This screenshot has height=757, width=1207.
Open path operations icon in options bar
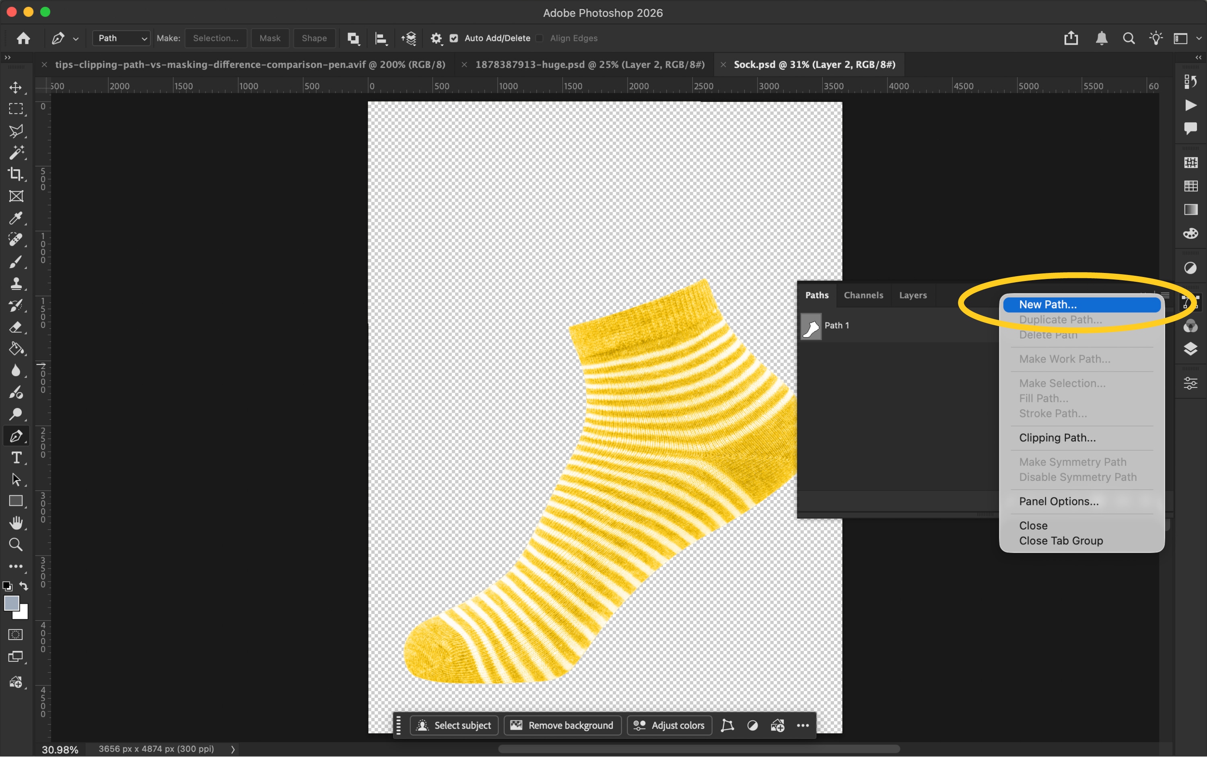pyautogui.click(x=353, y=39)
